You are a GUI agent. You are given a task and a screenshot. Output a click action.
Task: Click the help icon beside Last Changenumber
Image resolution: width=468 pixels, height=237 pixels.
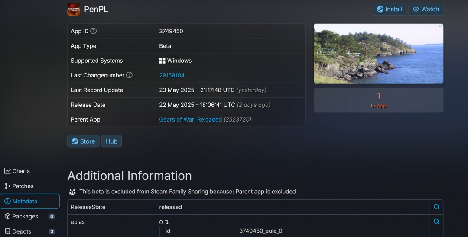129,75
